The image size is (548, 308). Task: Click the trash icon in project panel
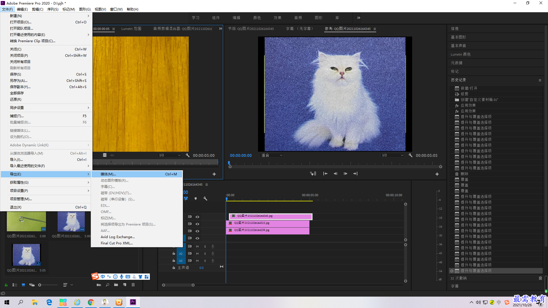tap(133, 285)
